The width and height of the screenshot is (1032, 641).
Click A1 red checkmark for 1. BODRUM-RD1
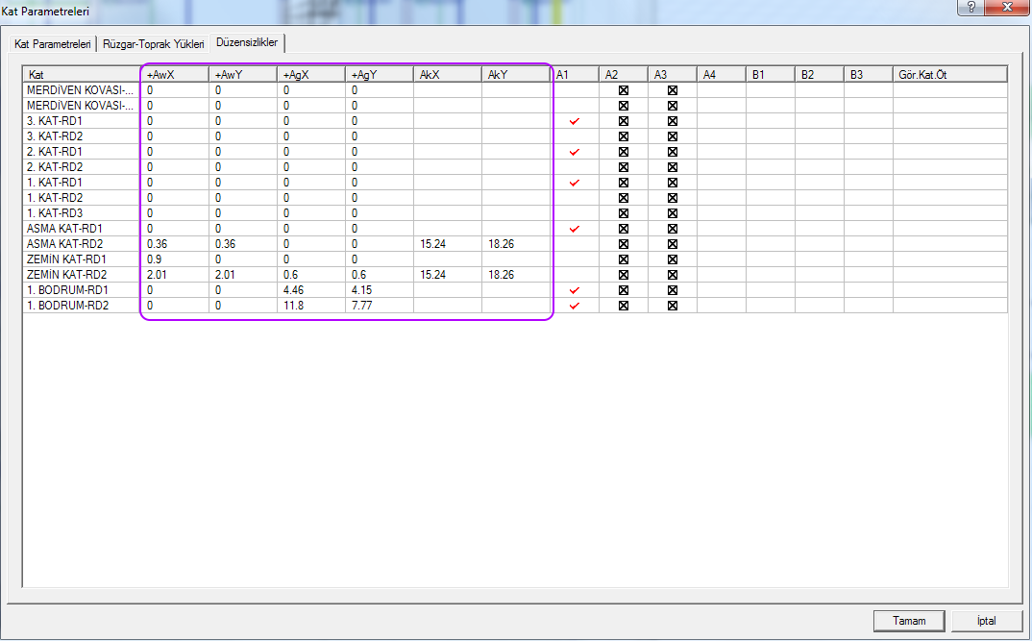coord(575,290)
